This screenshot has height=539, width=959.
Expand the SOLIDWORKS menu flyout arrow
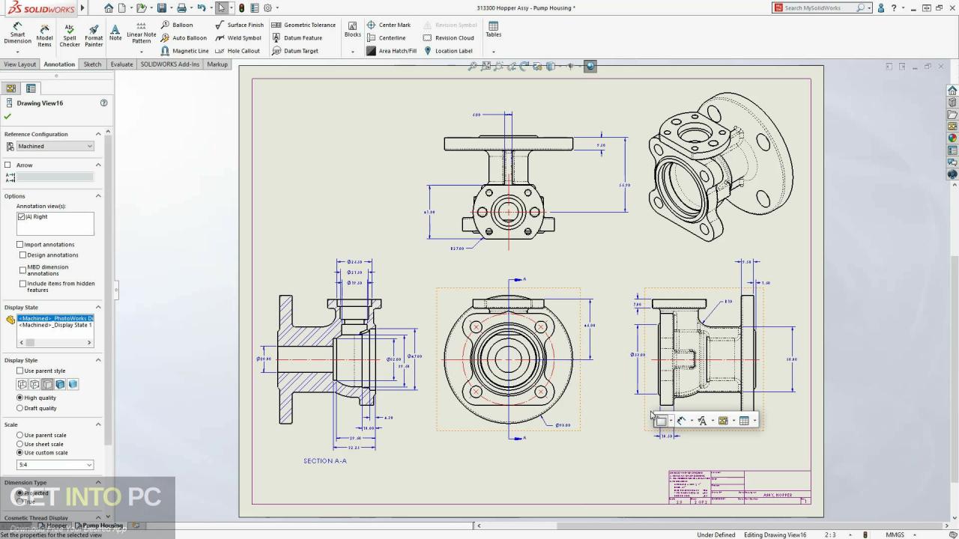(83, 7)
